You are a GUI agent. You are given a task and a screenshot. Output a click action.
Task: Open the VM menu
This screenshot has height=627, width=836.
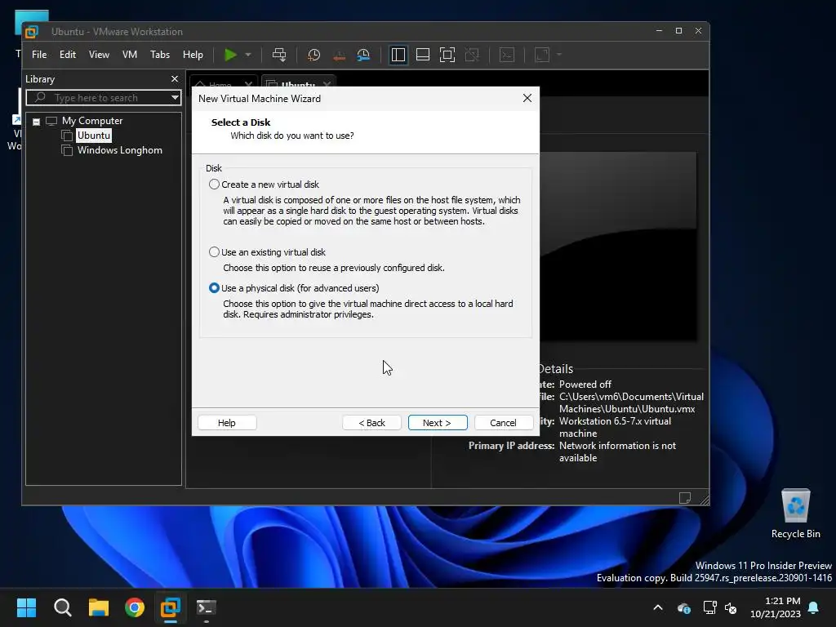[x=130, y=55]
